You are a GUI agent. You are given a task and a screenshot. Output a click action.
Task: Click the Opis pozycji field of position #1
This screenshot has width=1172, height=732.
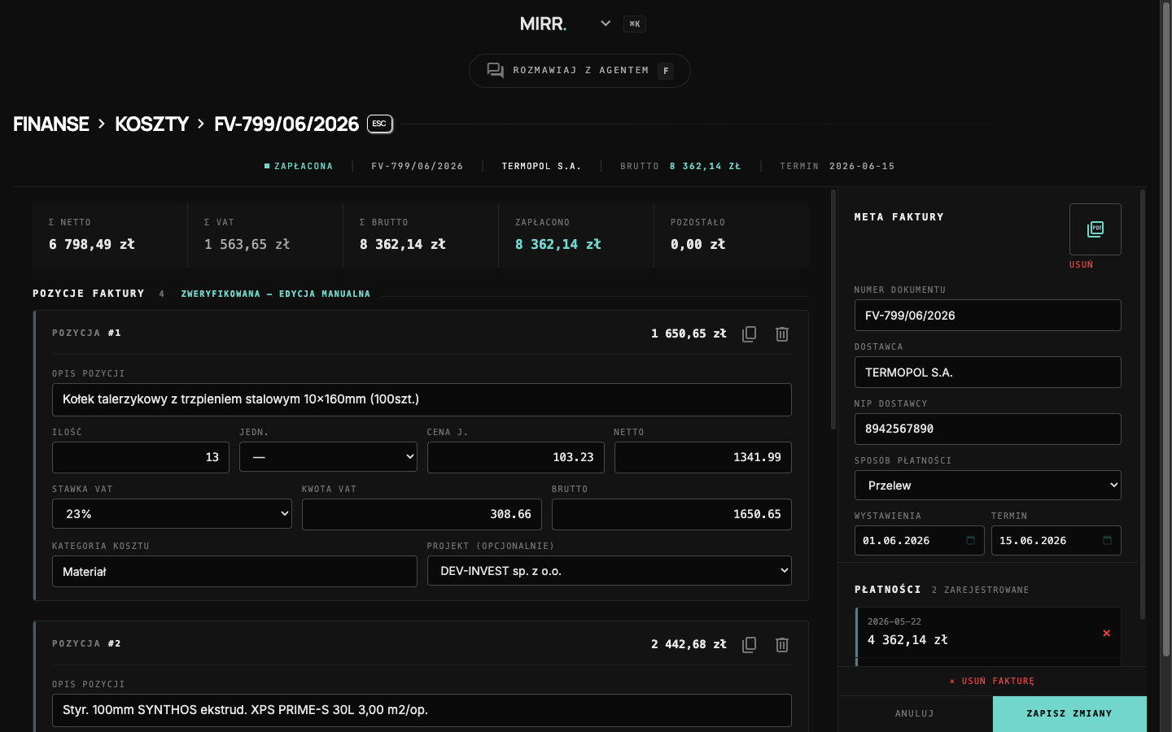click(422, 399)
